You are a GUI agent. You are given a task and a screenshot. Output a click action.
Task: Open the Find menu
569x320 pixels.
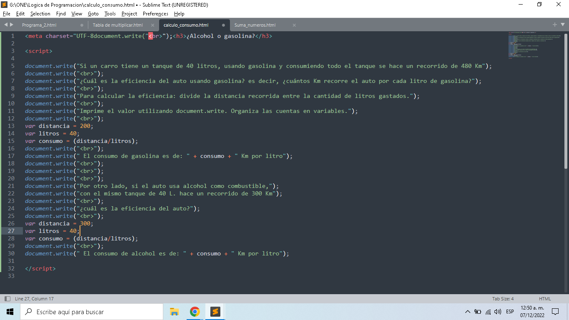pos(61,14)
